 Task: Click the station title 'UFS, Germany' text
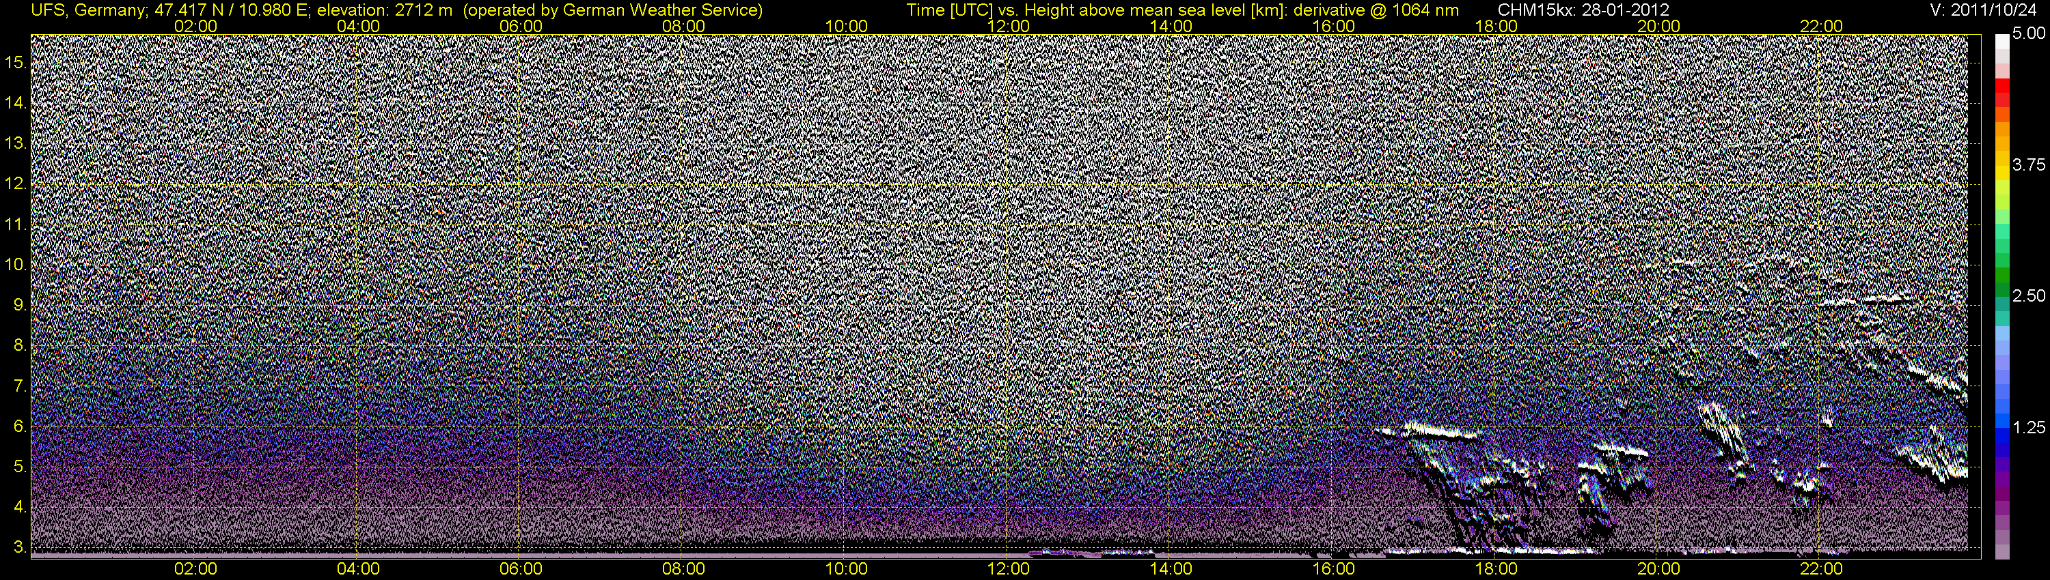point(87,10)
